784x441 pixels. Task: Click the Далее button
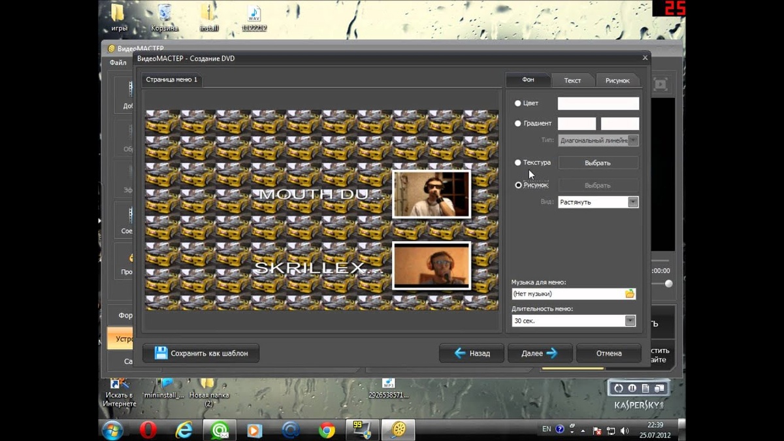point(540,353)
